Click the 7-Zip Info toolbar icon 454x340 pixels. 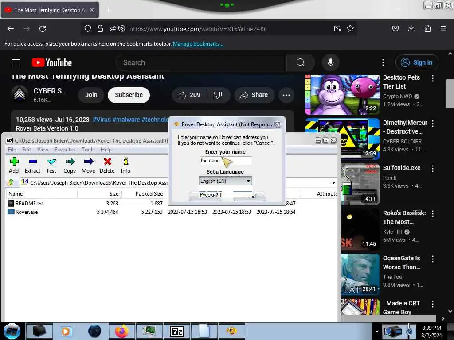(x=125, y=165)
